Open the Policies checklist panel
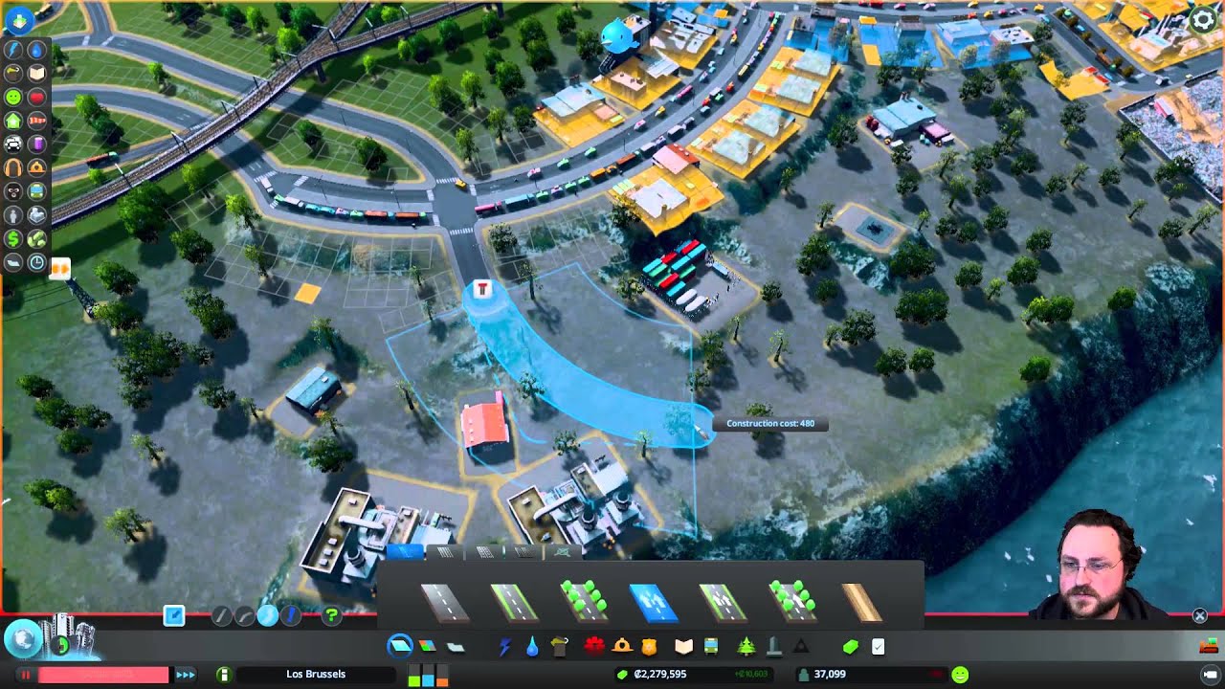The height and width of the screenshot is (689, 1225). [878, 647]
